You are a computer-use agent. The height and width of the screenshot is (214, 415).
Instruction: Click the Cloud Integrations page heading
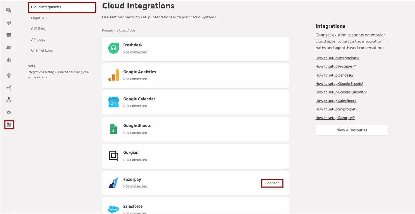[x=138, y=6]
